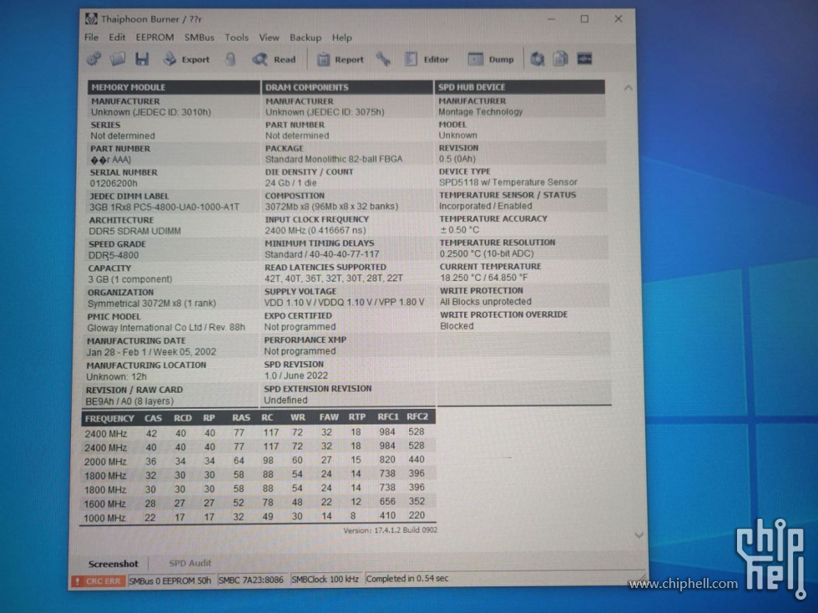This screenshot has height=613, width=818.
Task: Click the 1.0 / June 2022 SPD revision
Action: pos(295,376)
